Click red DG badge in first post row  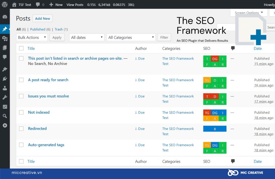[x=215, y=59]
